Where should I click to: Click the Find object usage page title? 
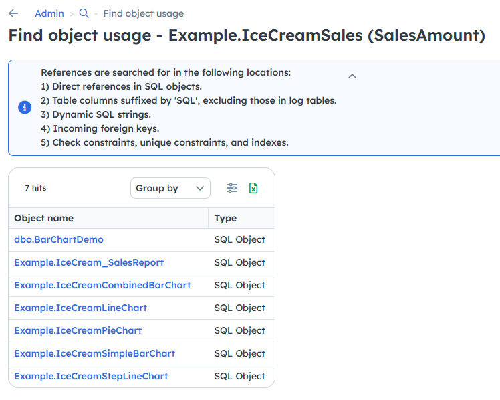coord(246,35)
